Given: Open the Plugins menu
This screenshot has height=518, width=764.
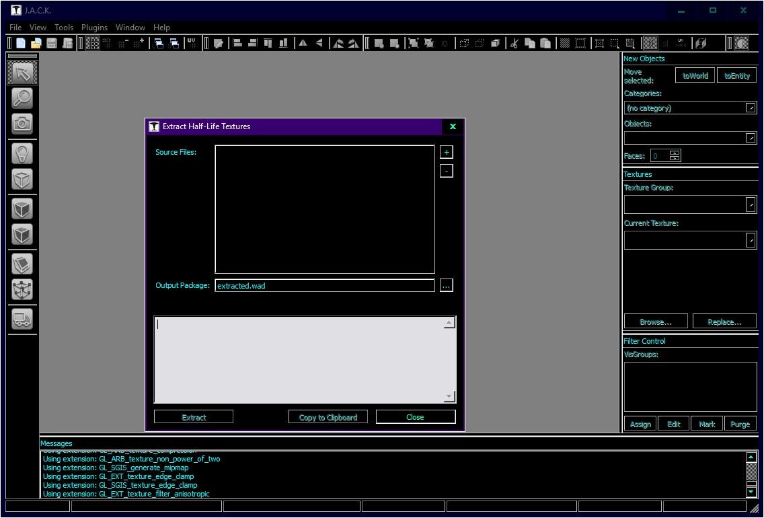Looking at the screenshot, I should point(95,28).
